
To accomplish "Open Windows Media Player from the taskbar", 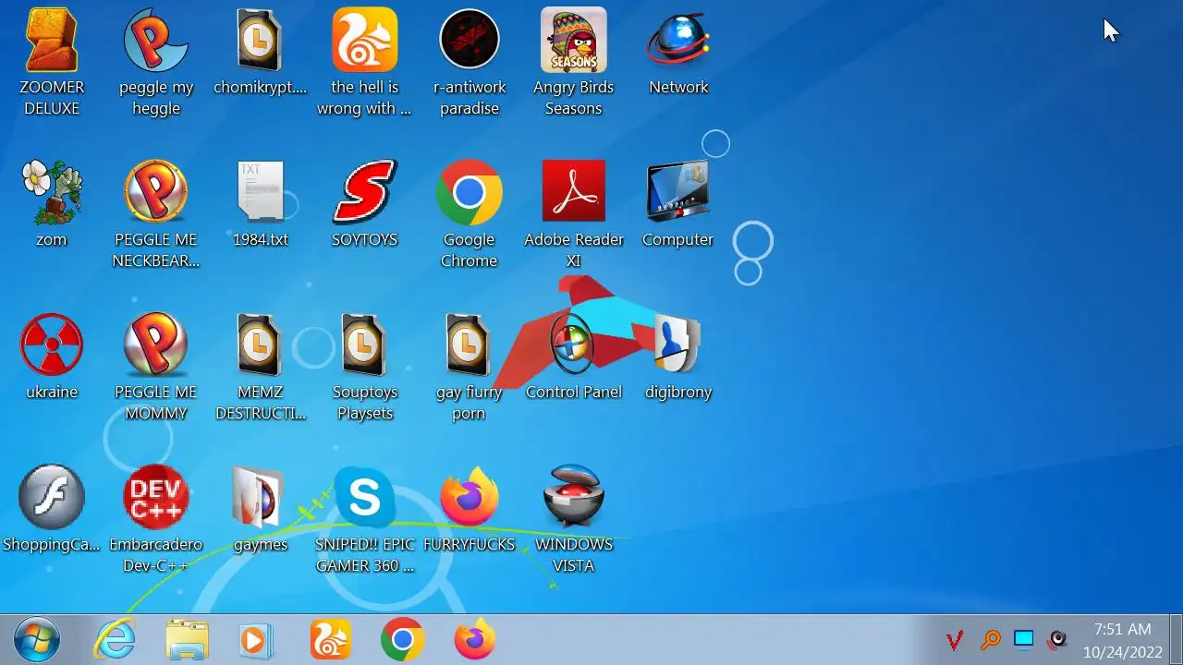I will pyautogui.click(x=255, y=639).
